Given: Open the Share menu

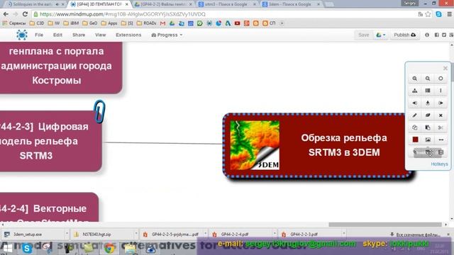Looking at the screenshot, I should [x=79, y=35].
